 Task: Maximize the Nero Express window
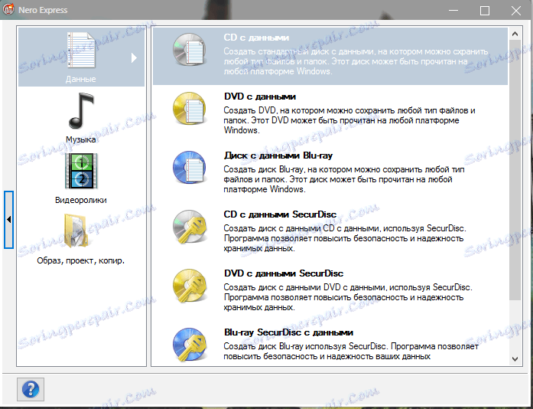[x=485, y=11]
